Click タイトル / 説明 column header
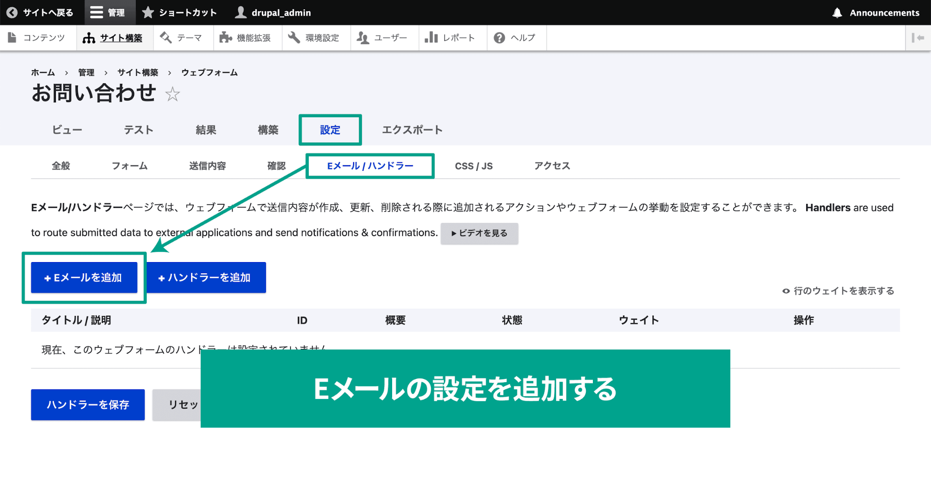This screenshot has width=931, height=485. pyautogui.click(x=76, y=320)
